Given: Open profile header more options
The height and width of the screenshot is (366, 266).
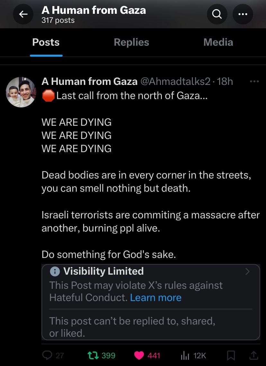Looking at the screenshot, I should tap(243, 14).
